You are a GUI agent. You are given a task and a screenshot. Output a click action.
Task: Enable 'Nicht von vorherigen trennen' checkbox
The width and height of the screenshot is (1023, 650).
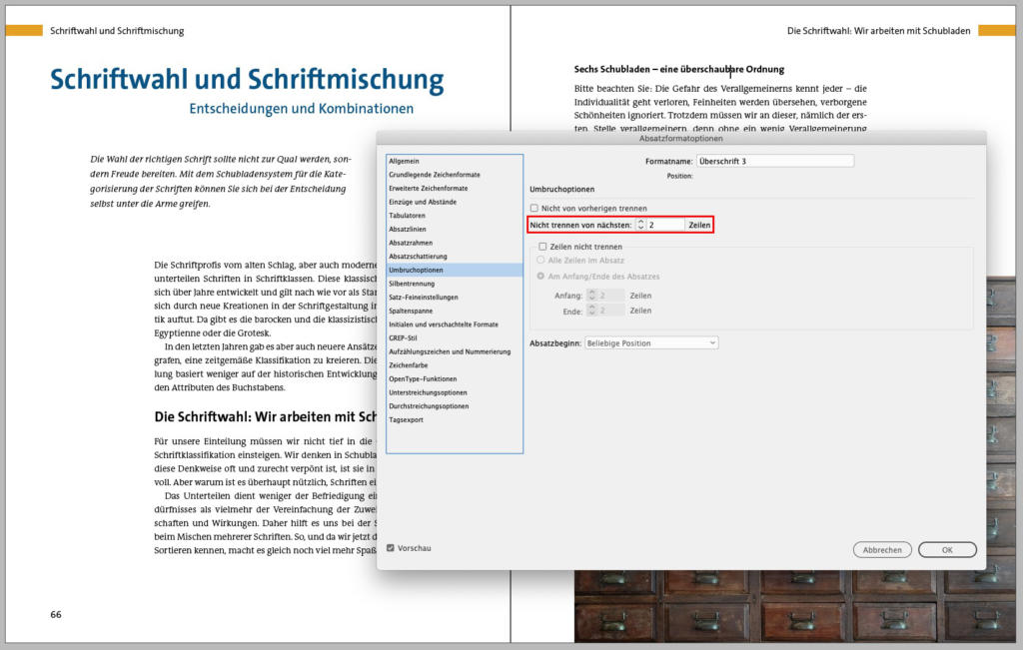coord(534,208)
